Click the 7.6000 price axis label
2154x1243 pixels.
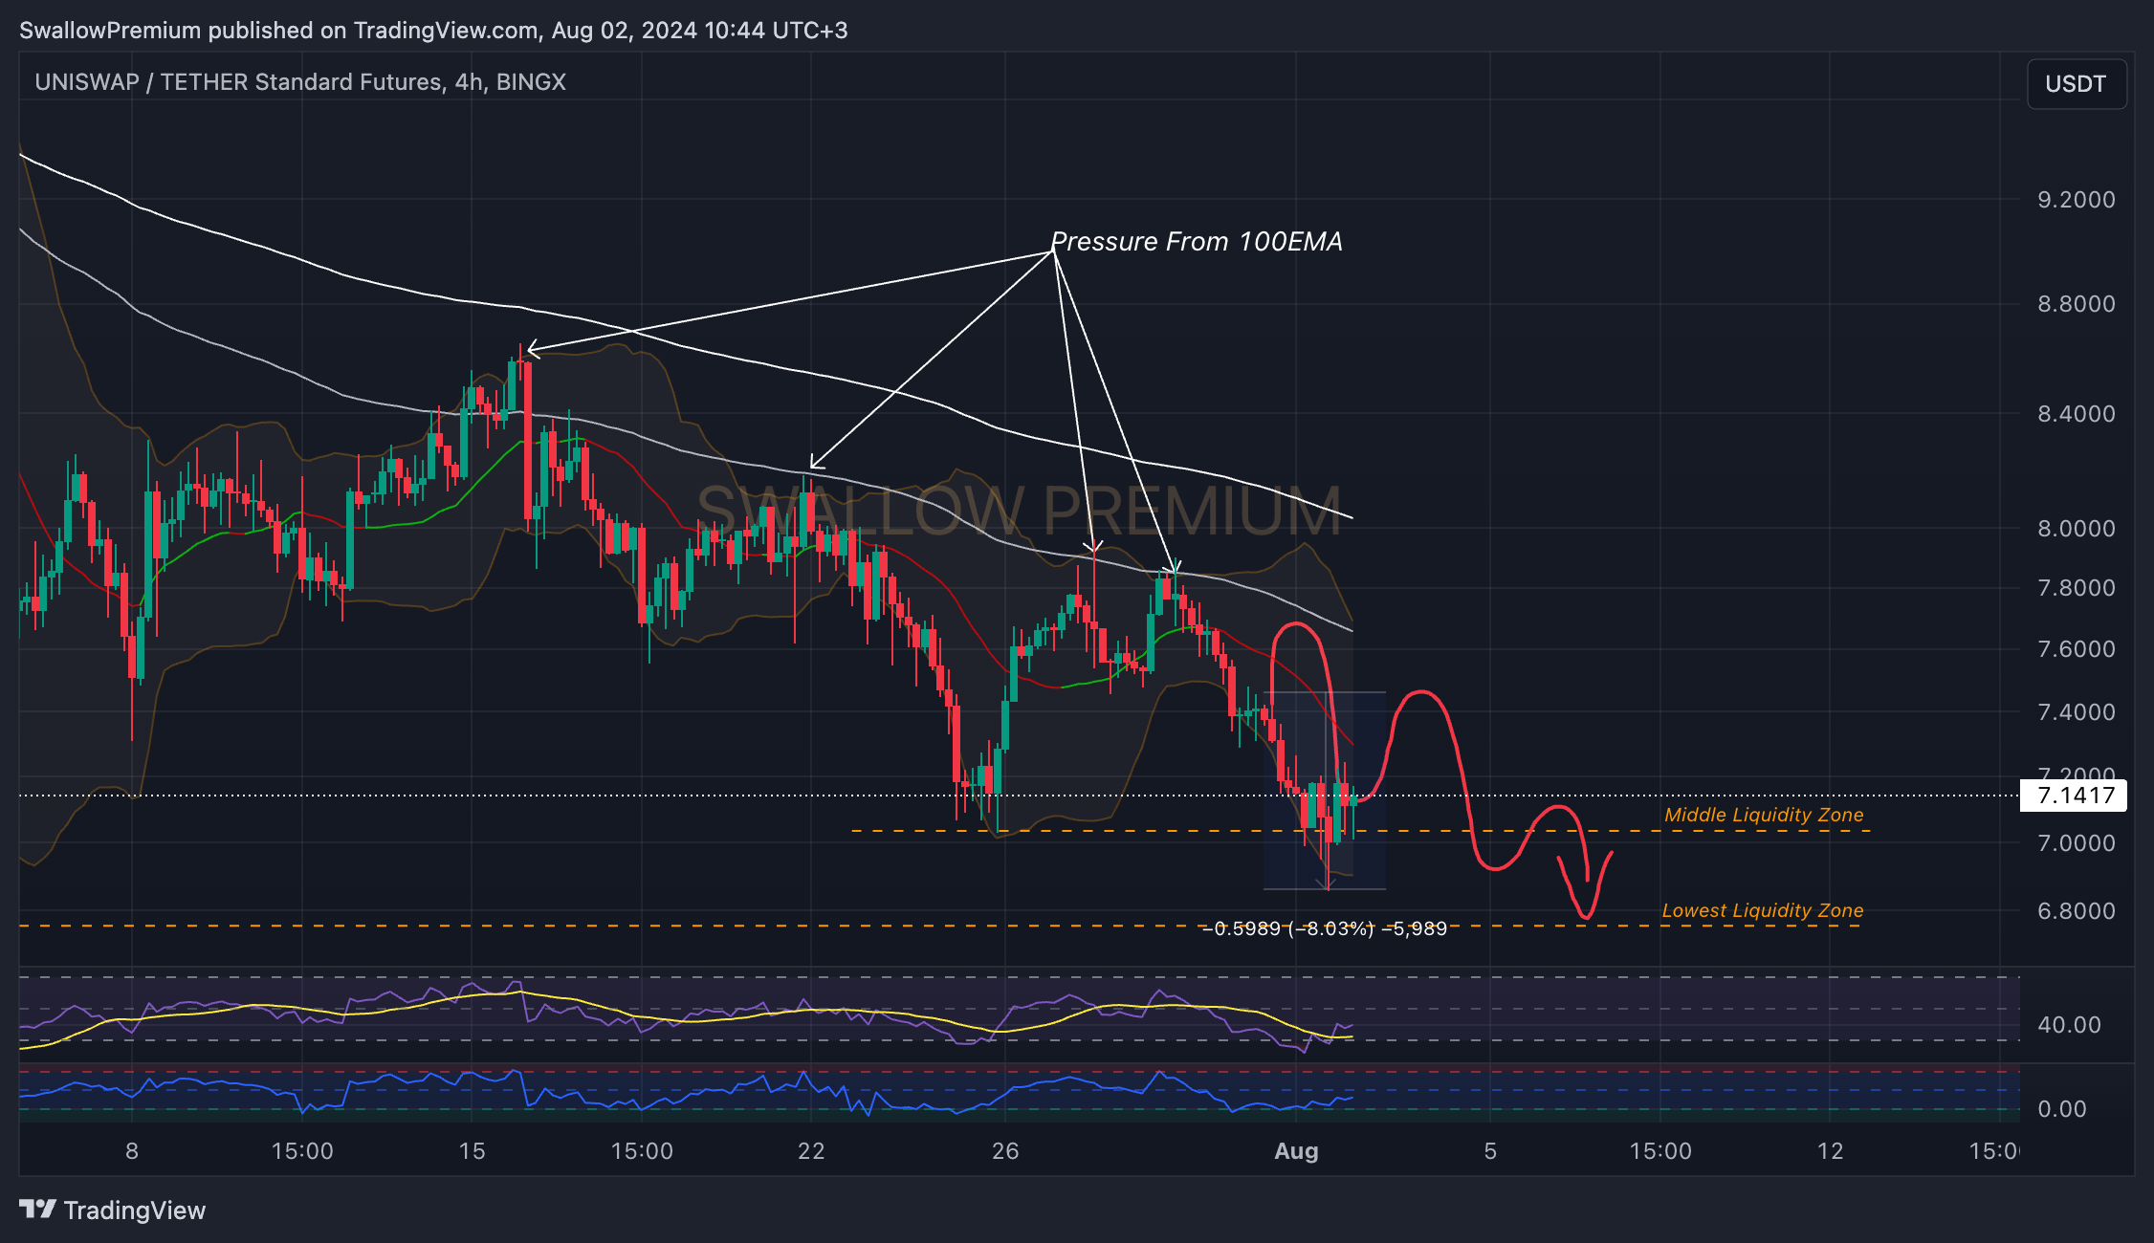pos(2077,649)
